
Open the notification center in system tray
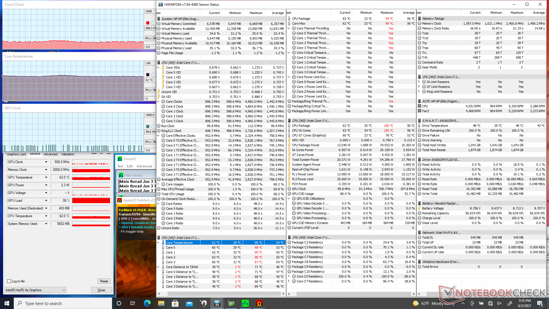click(x=540, y=303)
